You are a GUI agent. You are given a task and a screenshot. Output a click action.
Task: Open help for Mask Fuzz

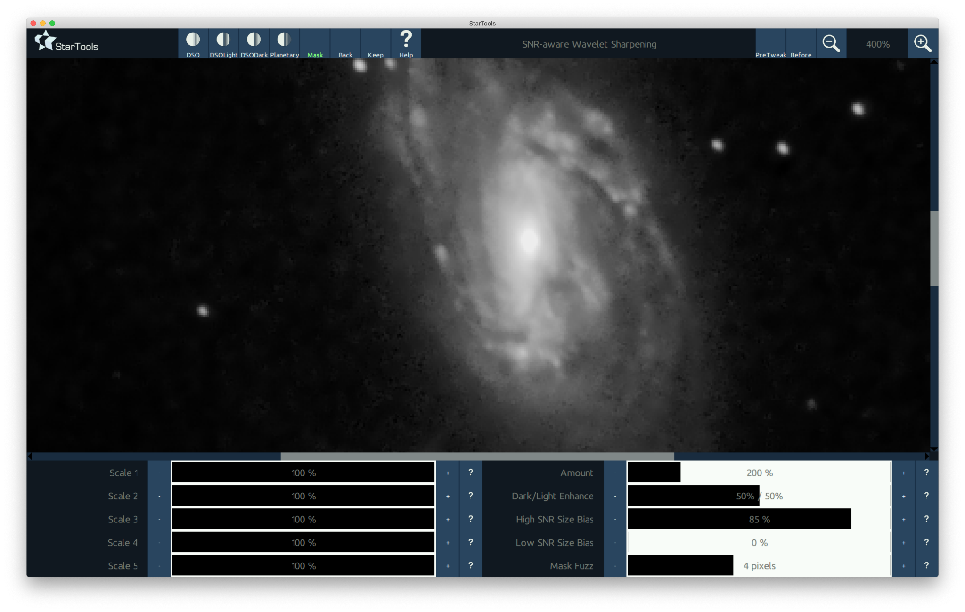pos(926,565)
